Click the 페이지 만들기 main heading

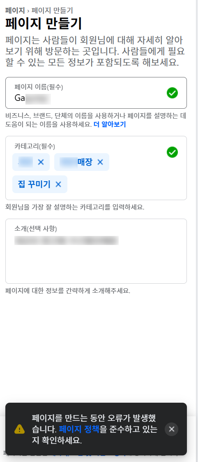[x=44, y=24]
